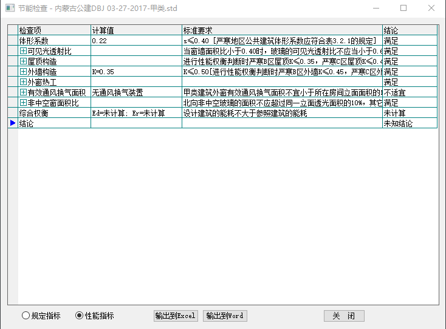Select the 规定指标 radio button
This screenshot has height=329, width=446.
click(x=26, y=316)
